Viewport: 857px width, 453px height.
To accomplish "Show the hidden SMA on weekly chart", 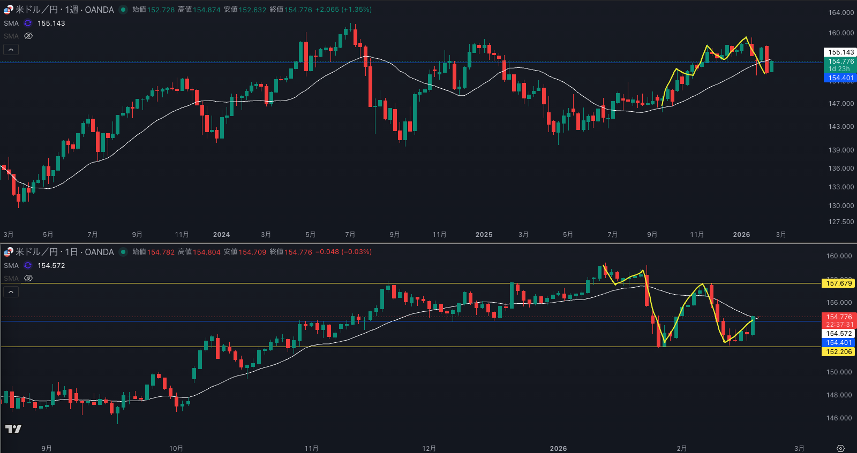I will [x=28, y=36].
